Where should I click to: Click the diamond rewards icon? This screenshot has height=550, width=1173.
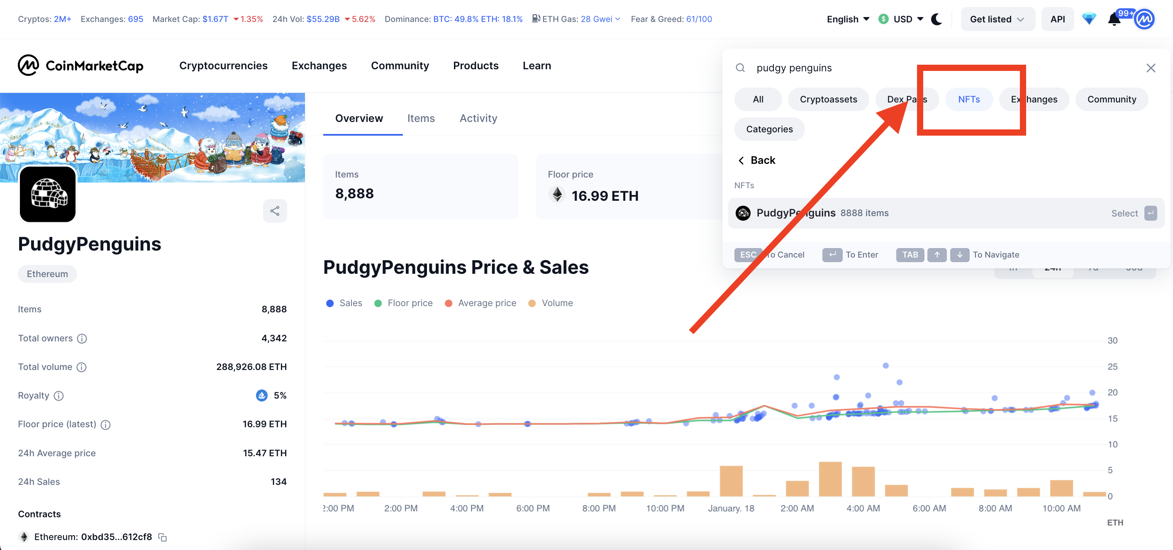coord(1089,19)
